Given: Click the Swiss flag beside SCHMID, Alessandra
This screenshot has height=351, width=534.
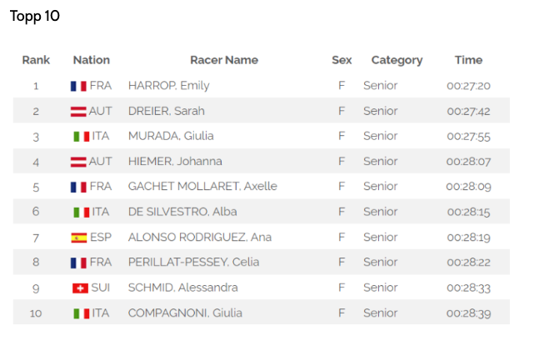Looking at the screenshot, I should 80,288.
